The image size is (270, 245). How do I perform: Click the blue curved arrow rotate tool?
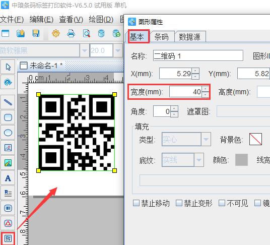point(8,82)
